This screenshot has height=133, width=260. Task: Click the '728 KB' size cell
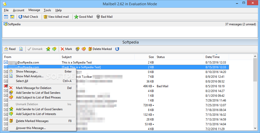148,105
